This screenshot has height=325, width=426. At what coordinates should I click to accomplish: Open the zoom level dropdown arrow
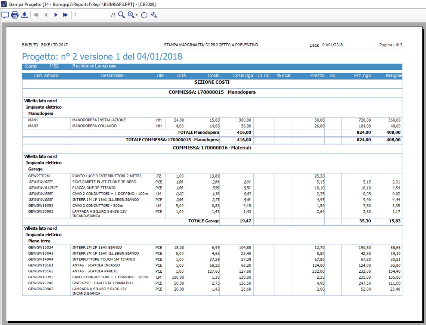(137, 15)
